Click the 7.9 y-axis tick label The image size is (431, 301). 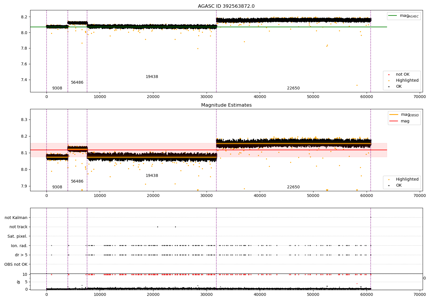[x=24, y=186]
